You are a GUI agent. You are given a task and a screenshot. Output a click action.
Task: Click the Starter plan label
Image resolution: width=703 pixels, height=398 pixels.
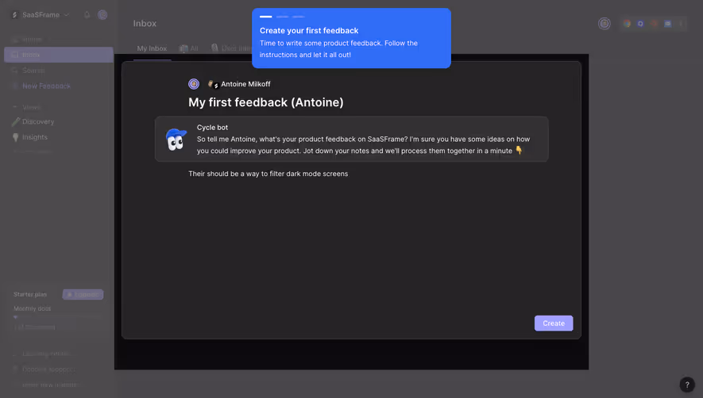tap(30, 294)
